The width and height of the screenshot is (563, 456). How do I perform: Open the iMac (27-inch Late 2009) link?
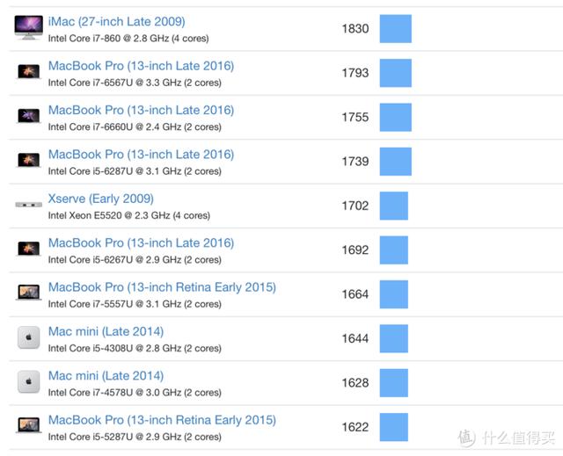[x=117, y=22]
